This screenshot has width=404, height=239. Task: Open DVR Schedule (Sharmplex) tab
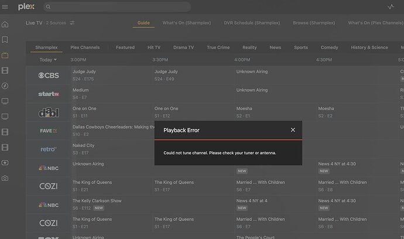pos(252,23)
